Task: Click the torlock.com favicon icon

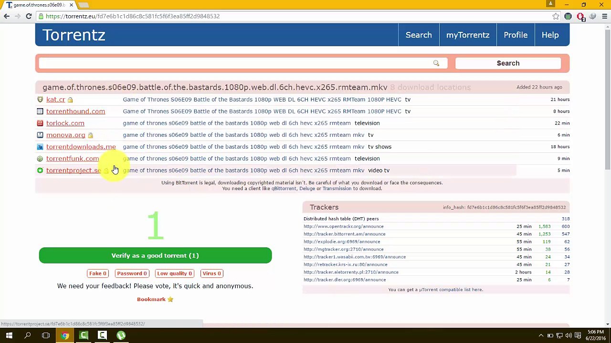Action: click(x=40, y=123)
